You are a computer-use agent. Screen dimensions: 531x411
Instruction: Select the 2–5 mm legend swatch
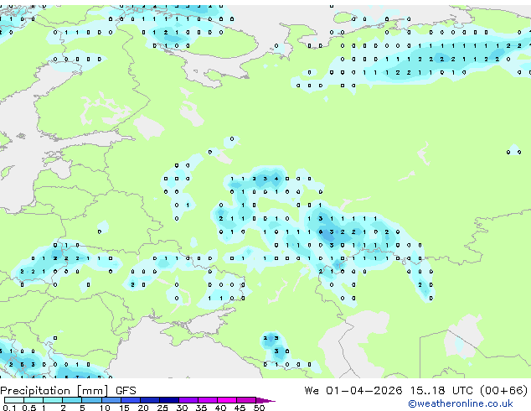tap(72, 400)
